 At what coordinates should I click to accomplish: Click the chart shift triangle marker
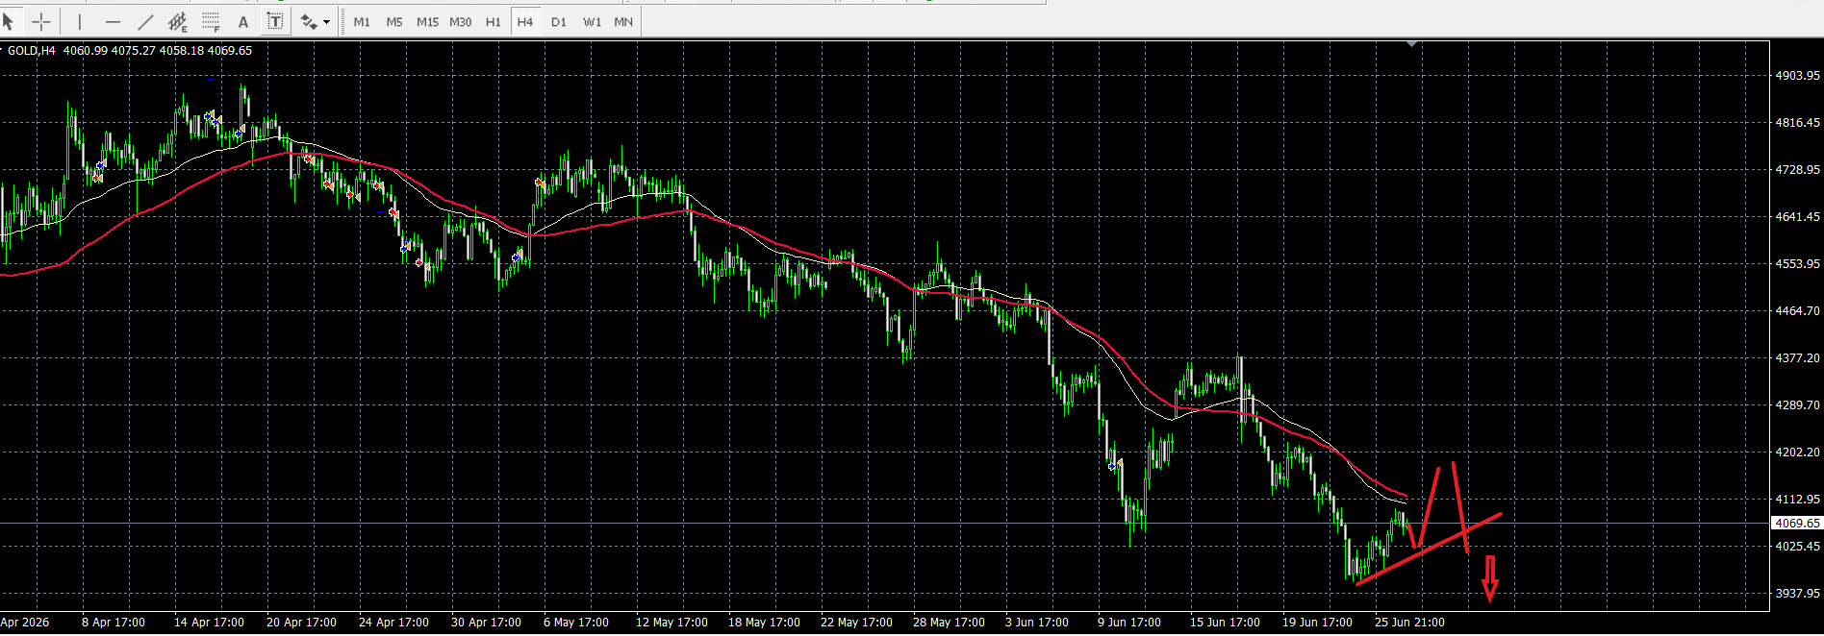tap(1411, 44)
